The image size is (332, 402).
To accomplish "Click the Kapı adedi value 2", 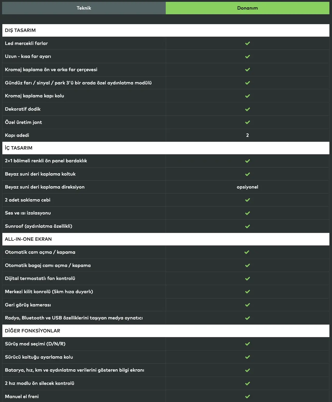I will (247, 135).
